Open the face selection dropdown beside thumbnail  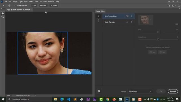pyautogui.click(x=151, y=20)
